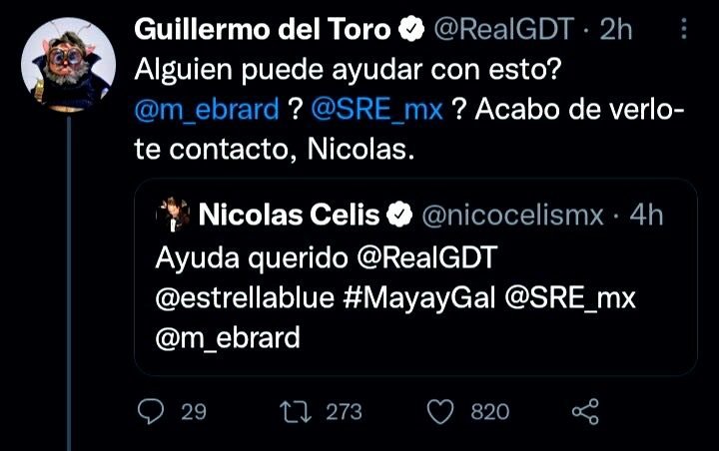Click the Nicolas Celis display name
This screenshot has width=719, height=451.
point(290,214)
